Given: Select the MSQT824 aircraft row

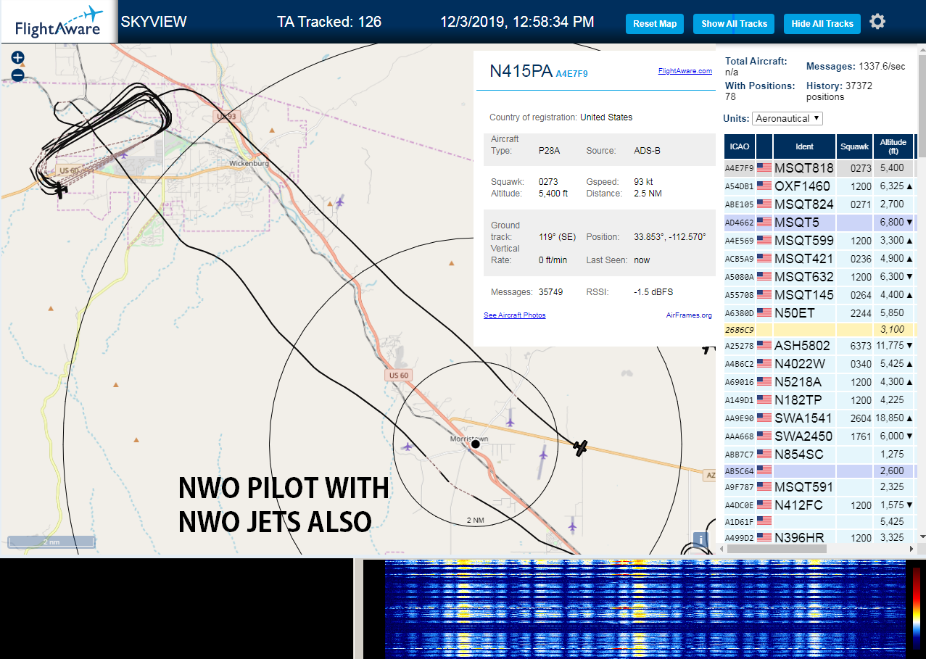Looking at the screenshot, I should click(819, 204).
